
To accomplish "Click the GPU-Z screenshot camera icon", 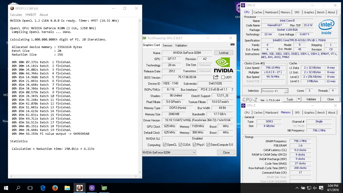I will pyautogui.click(x=233, y=44).
